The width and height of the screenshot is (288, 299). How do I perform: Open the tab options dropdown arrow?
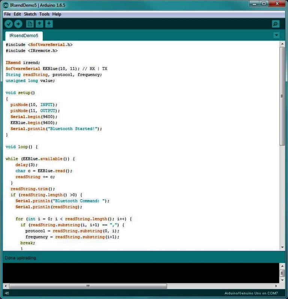276,35
